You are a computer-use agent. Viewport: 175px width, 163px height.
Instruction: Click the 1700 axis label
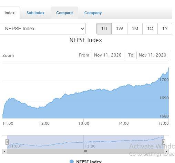pos(164,80)
